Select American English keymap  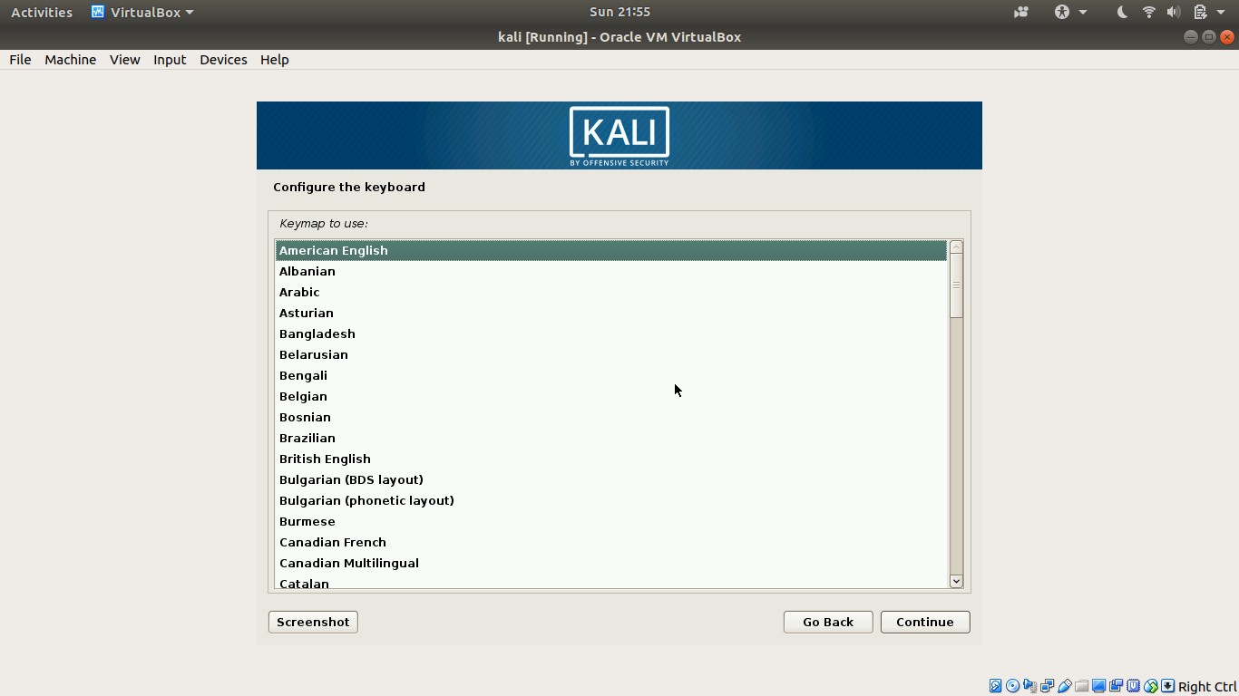611,250
